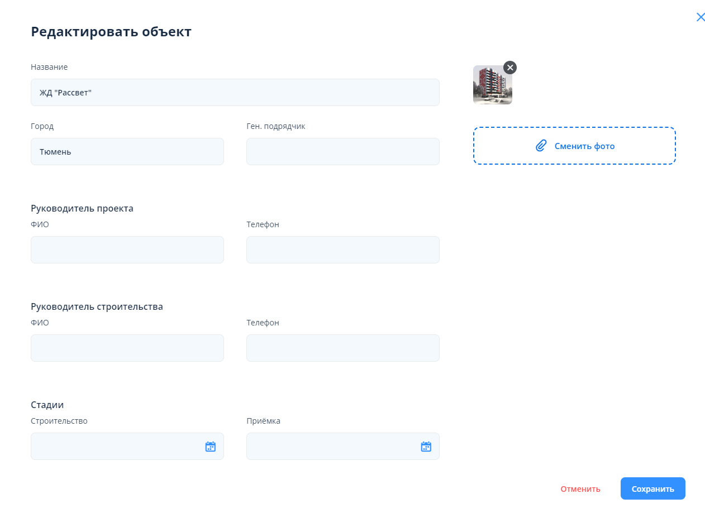This screenshot has width=705, height=513.
Task: Click inside the Строительство date input
Action: 115,447
